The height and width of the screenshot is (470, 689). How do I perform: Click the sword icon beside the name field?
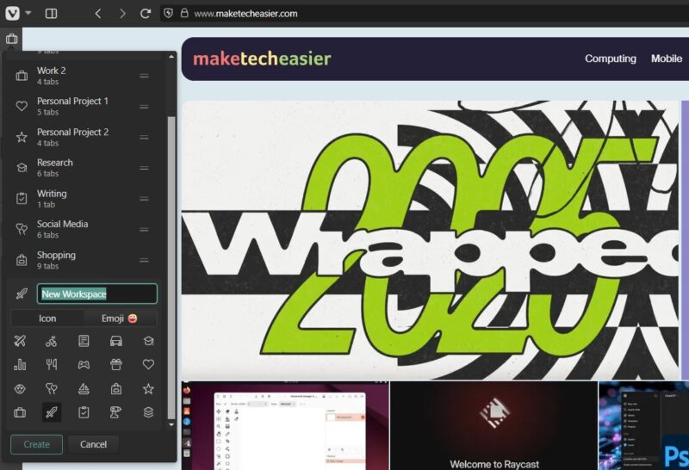22,294
